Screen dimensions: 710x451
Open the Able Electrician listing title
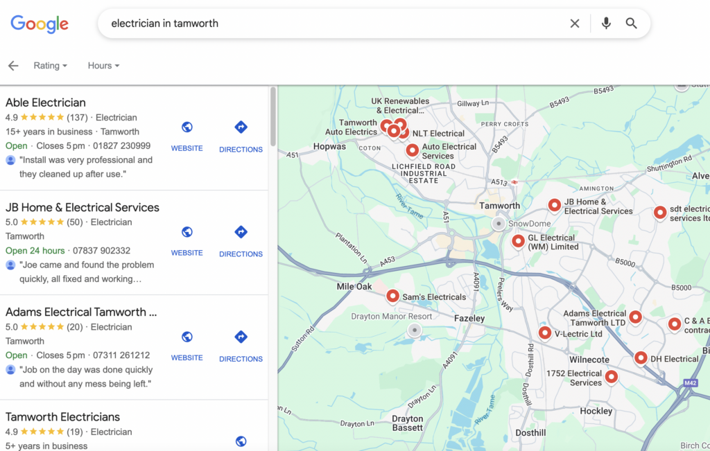pos(46,103)
